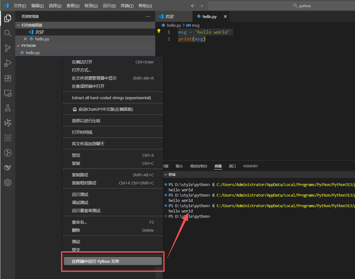Collapse the 打开的编辑器 section
Viewport: 355px width, 279px height.
pos(18,25)
